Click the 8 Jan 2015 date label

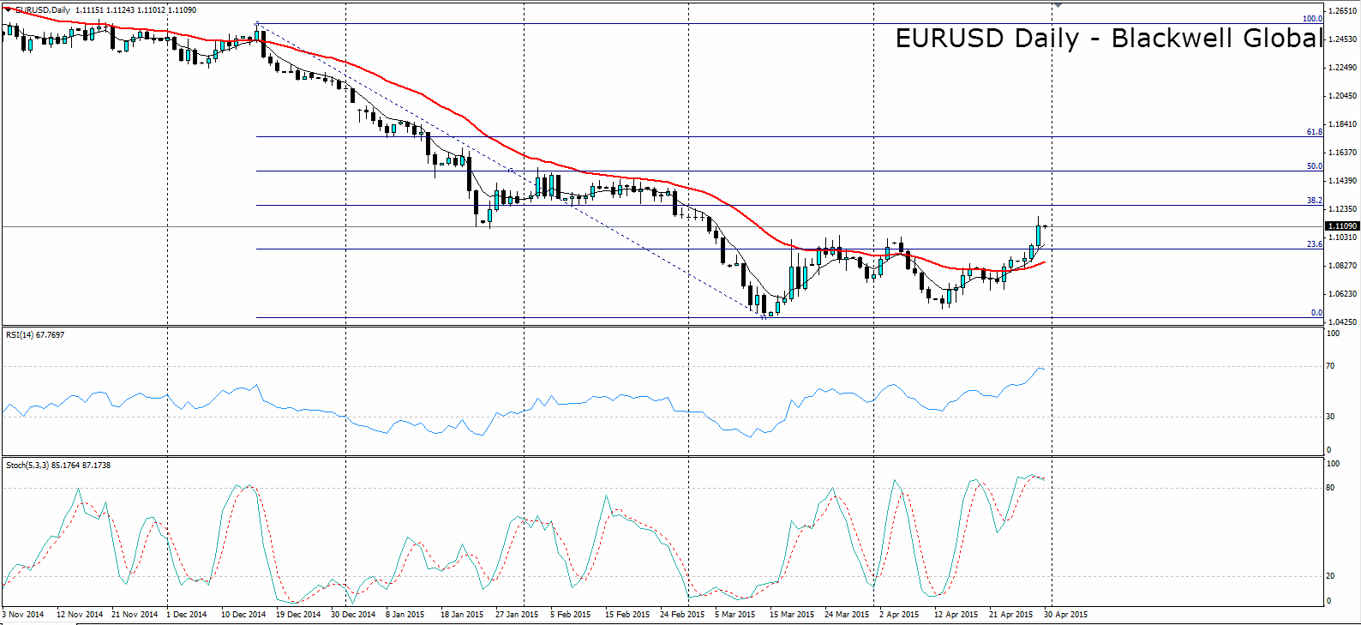(x=405, y=615)
